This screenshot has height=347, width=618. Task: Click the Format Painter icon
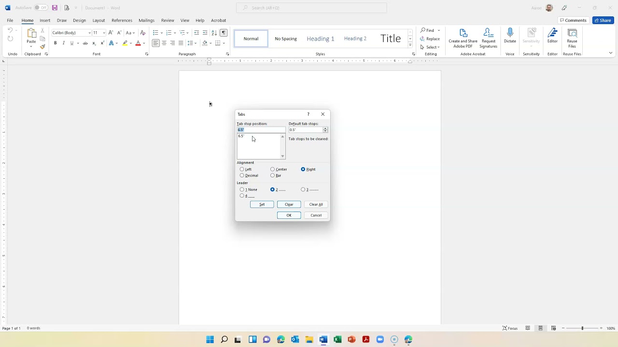click(42, 47)
